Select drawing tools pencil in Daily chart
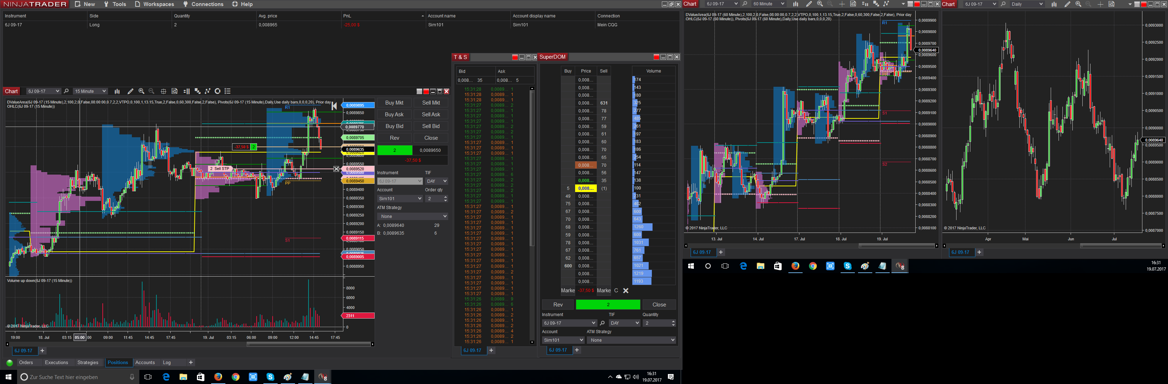 [1067, 4]
